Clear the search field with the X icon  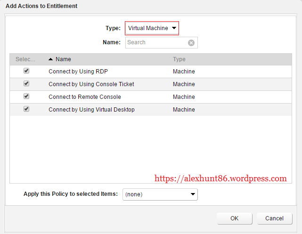coord(191,43)
